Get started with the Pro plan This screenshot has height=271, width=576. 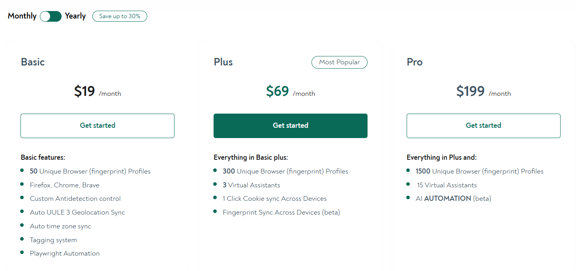(x=484, y=126)
